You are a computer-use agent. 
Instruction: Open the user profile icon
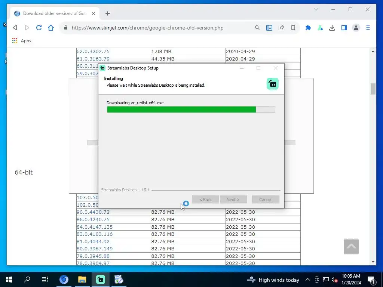(356, 28)
